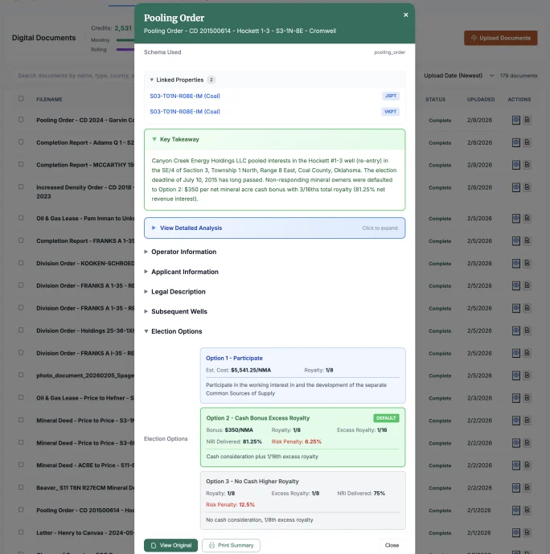
Task: View icon for Beaver_S11 T6N R27ECM Mineral Deed row
Action: tap(516, 488)
